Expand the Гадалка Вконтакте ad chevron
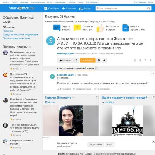Viewport: 155px width, 155px height. tap(74, 98)
